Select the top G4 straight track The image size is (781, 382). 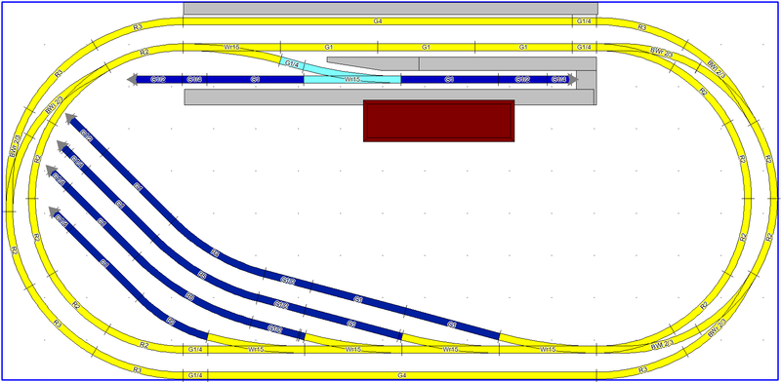pos(378,21)
